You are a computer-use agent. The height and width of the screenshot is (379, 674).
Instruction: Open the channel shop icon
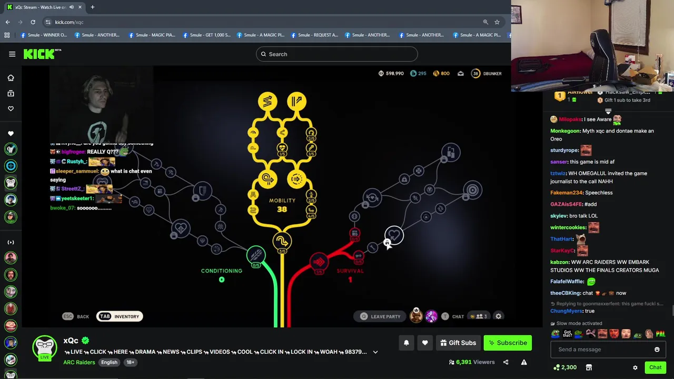(589, 367)
